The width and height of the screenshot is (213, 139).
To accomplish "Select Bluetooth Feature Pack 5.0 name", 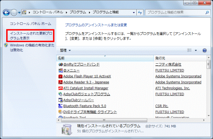I will (x=85, y=106).
